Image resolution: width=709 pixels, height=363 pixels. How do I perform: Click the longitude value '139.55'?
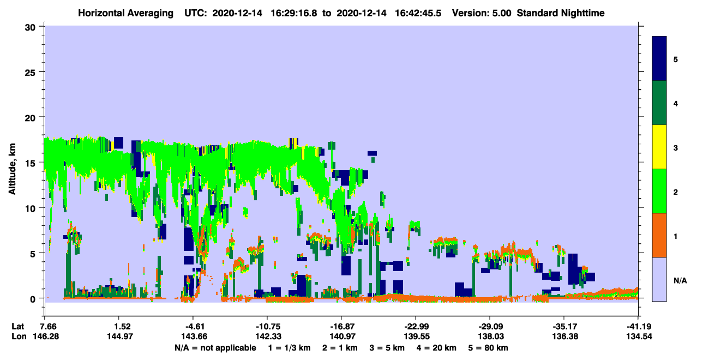pos(417,337)
